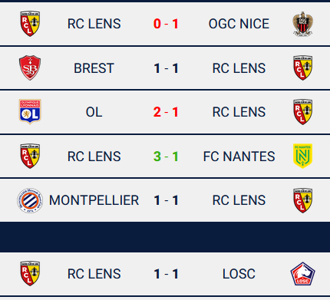Open the 0 - 1 score against OGC Nice

coord(166,24)
